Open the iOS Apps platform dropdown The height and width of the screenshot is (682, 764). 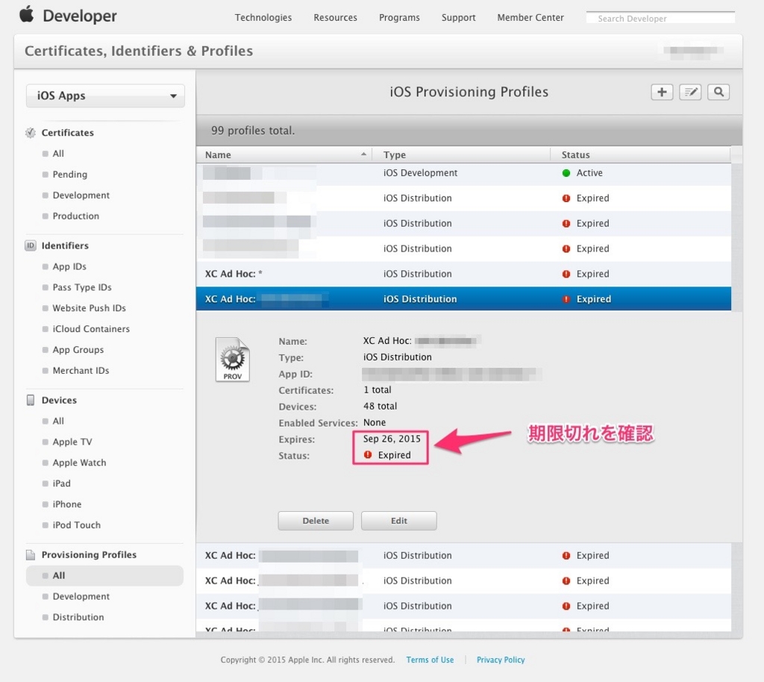pos(105,96)
